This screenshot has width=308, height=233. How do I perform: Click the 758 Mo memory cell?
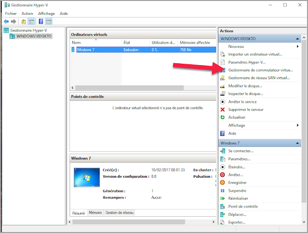(186, 49)
